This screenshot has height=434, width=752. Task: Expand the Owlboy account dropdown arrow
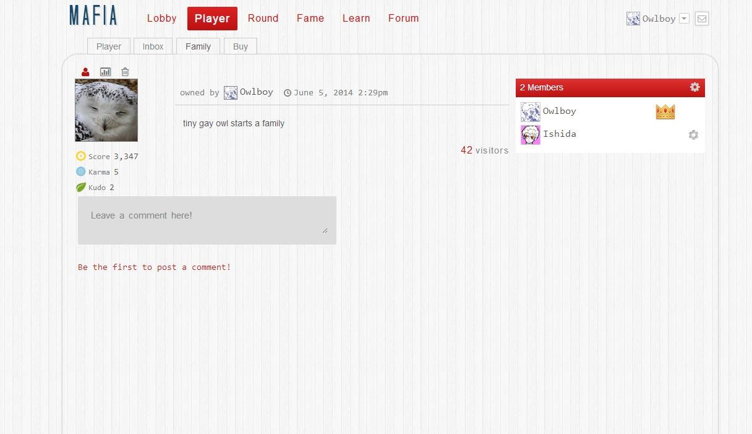pyautogui.click(x=684, y=19)
